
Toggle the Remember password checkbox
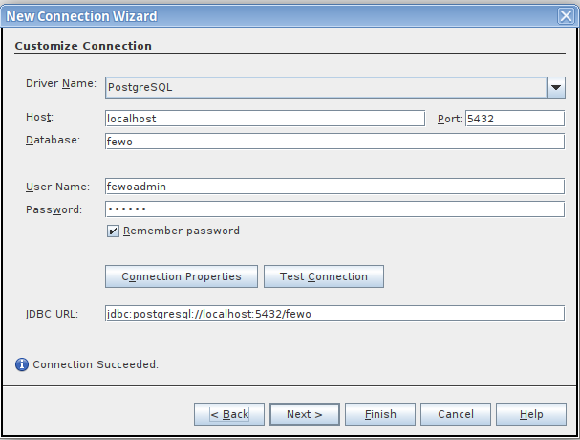click(113, 231)
